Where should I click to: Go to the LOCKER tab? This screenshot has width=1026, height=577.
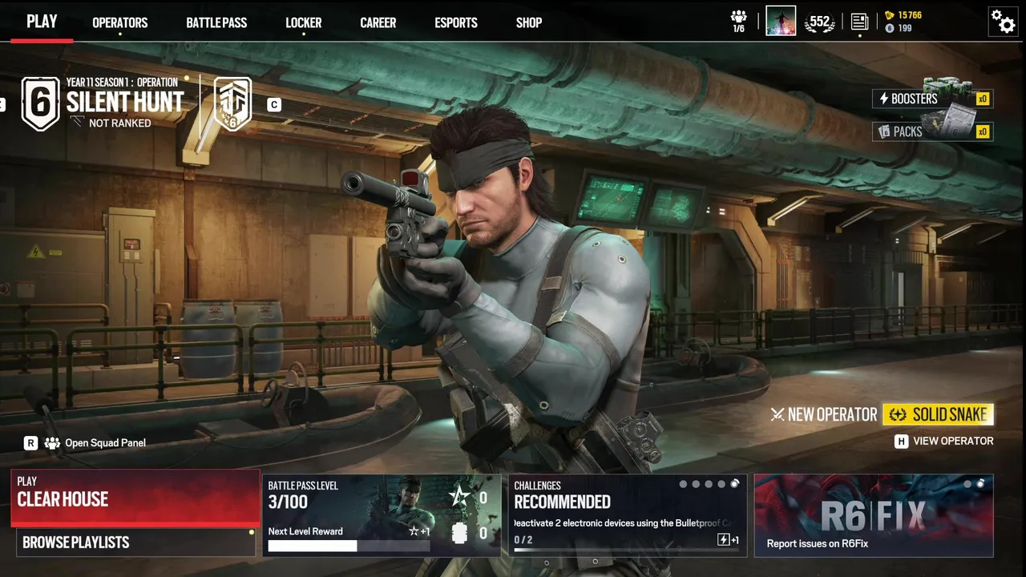[304, 22]
